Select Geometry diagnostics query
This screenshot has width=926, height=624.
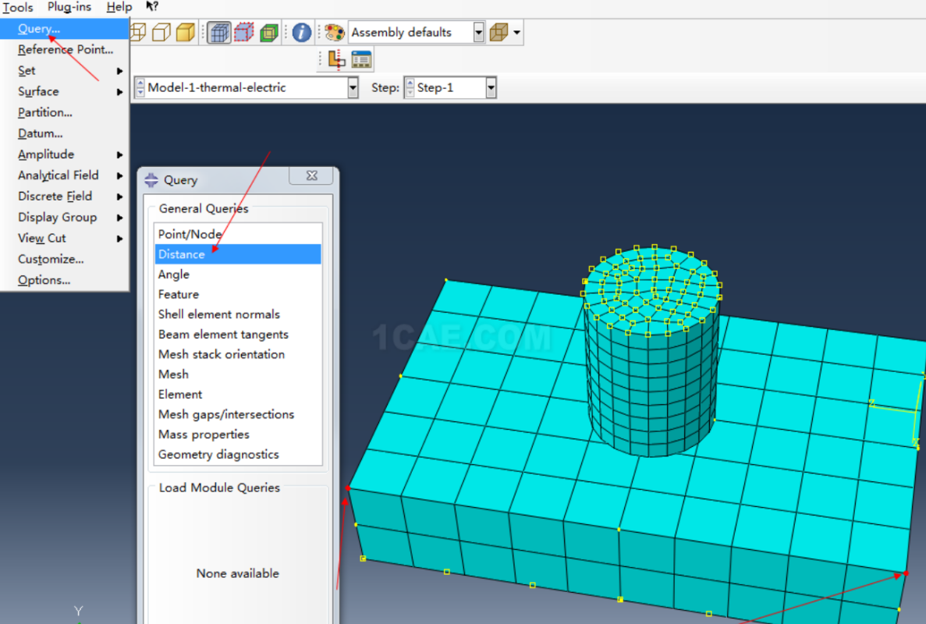238,456
